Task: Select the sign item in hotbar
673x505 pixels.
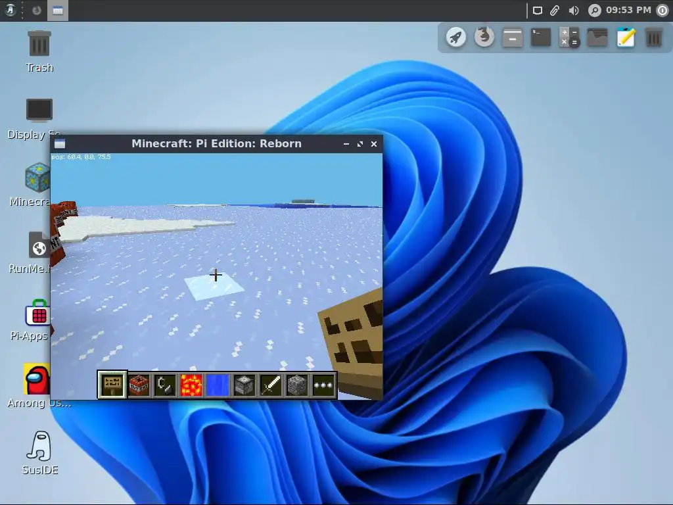Action: 112,385
